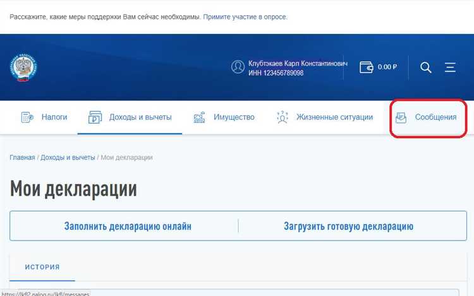Open the user profile avatar icon
474x296 pixels.
(238, 67)
